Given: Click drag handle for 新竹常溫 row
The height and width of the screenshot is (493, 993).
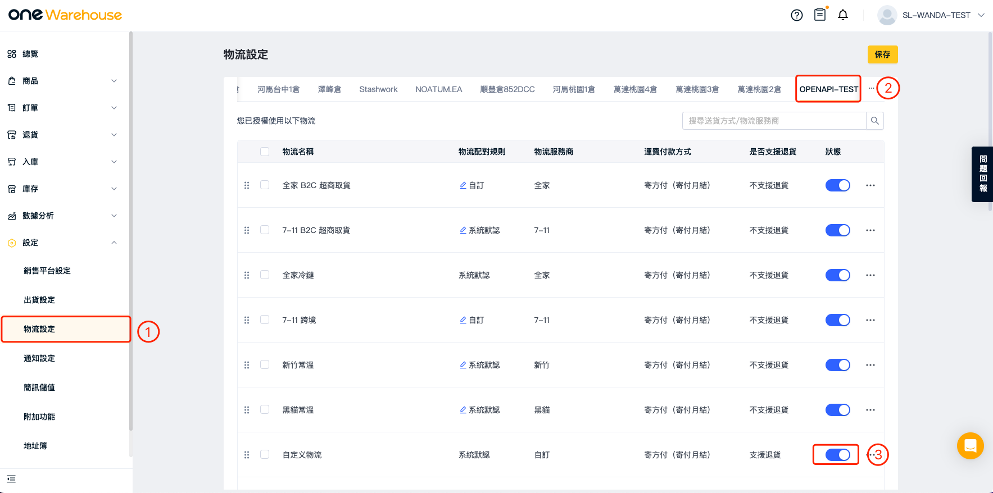Looking at the screenshot, I should tap(247, 365).
